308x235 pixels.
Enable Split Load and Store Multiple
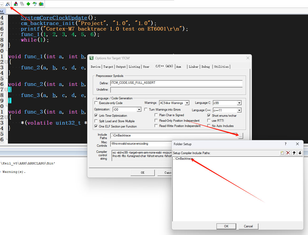click(x=96, y=121)
